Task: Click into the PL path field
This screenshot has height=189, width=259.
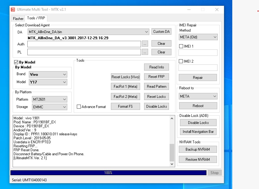Action: [x=84, y=52]
